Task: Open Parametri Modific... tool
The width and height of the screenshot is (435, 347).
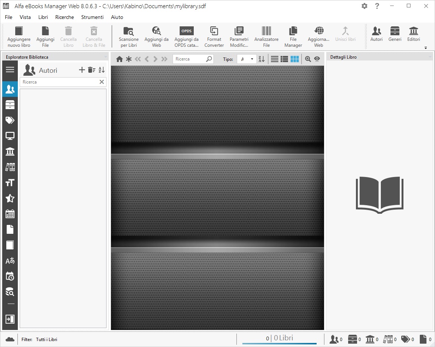Action: click(239, 37)
